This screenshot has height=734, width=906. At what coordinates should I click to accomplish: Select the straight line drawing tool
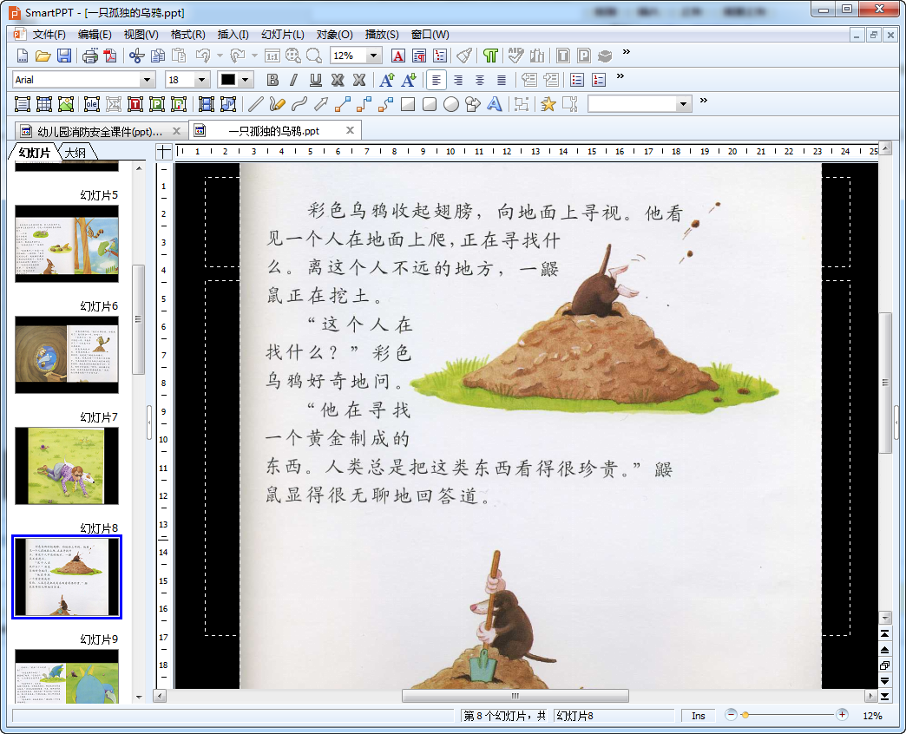pos(255,104)
